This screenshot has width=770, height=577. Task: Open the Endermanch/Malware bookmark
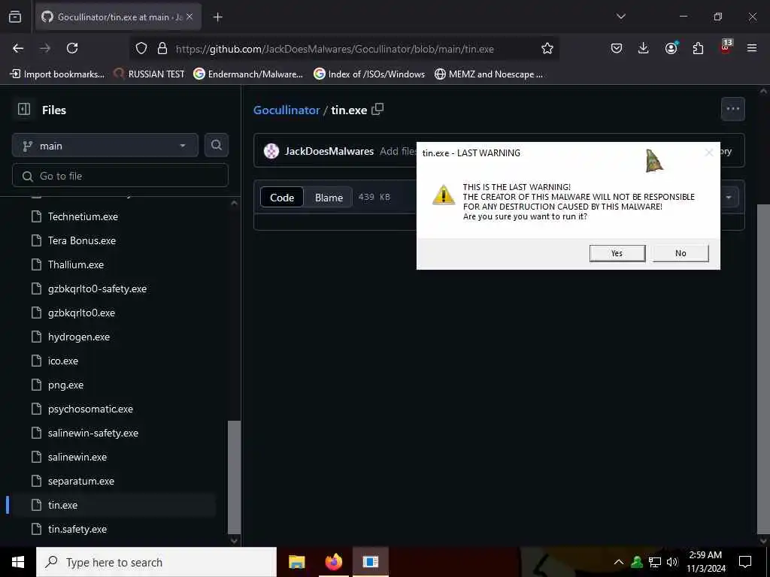(x=248, y=74)
